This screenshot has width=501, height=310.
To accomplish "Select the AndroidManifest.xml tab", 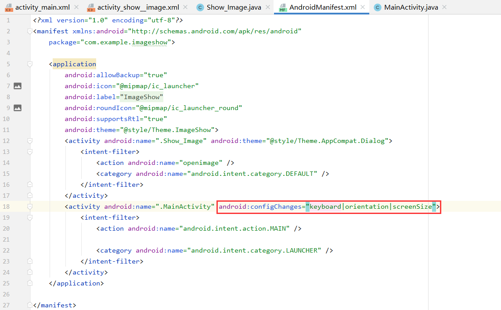I will click(x=323, y=7).
